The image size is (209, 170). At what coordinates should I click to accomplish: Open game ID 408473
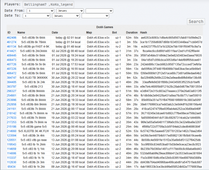pos(11,60)
